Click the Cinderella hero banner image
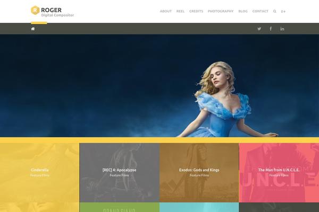Screen dimensions: 319x212 [x=159, y=86]
